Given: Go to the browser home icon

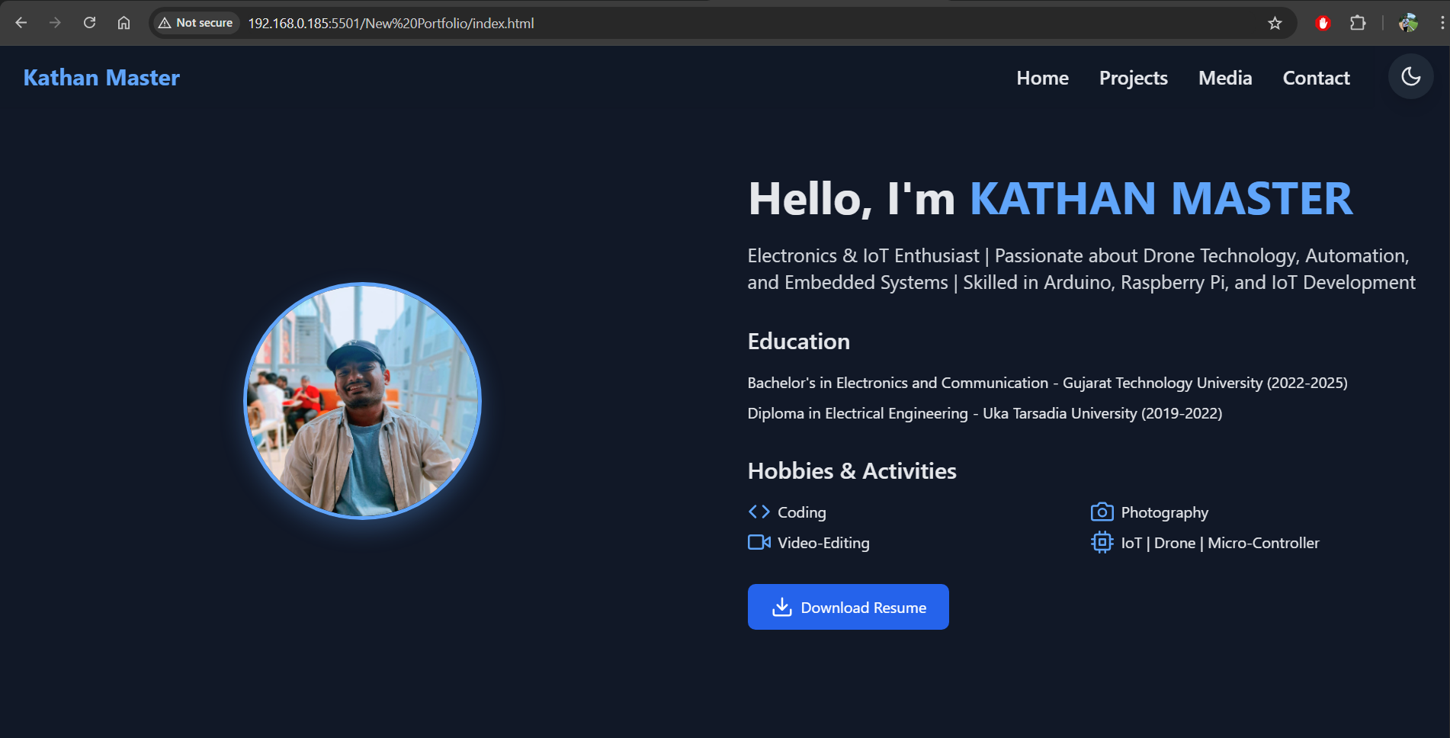Looking at the screenshot, I should coord(124,23).
